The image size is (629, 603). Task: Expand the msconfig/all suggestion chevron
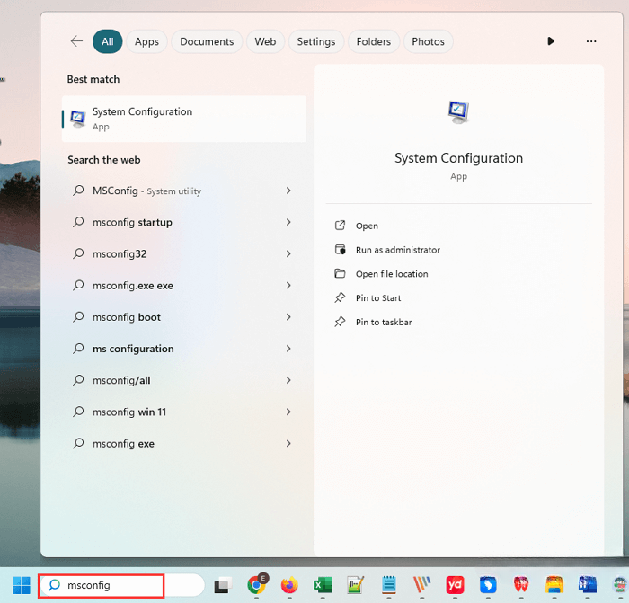click(288, 380)
